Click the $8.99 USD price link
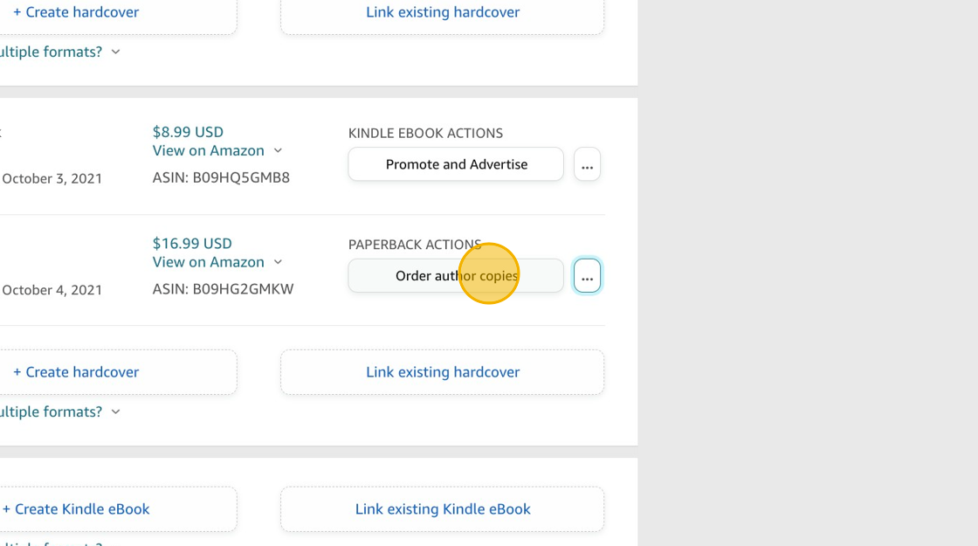The image size is (978, 546). point(188,132)
